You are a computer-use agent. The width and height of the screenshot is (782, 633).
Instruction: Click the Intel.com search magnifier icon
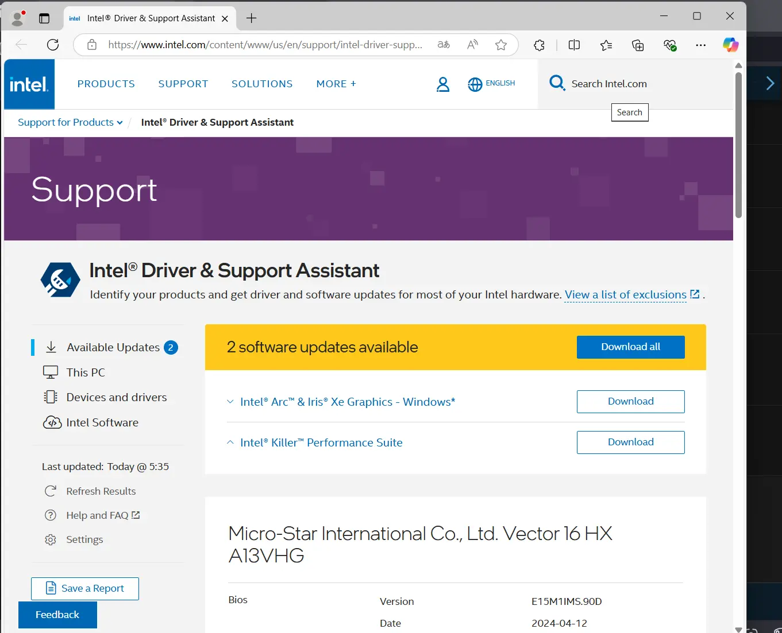click(x=557, y=83)
